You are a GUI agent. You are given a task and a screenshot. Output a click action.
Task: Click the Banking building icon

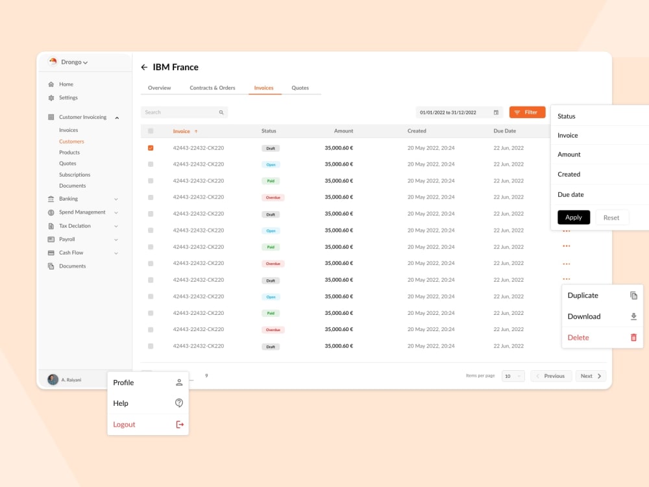tap(51, 199)
